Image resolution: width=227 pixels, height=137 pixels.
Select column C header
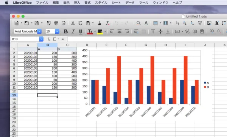pos(67,45)
